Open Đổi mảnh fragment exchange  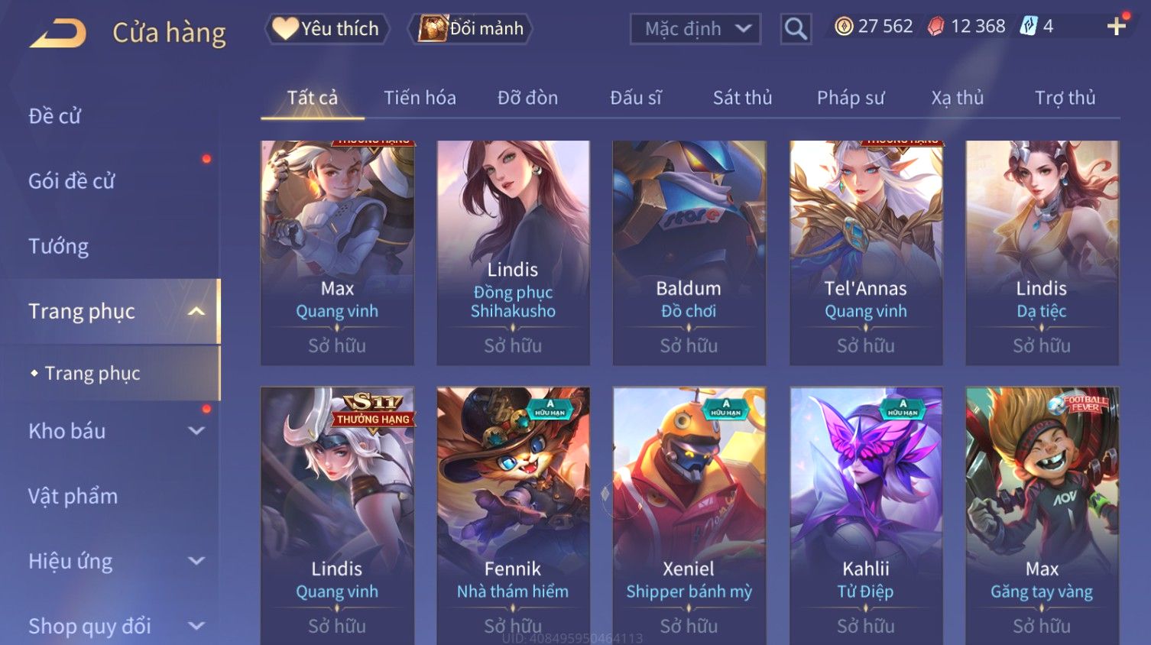coord(471,29)
